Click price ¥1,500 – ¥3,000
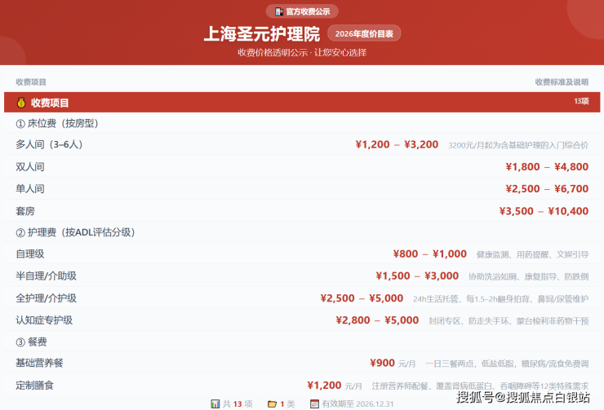 tap(417, 276)
